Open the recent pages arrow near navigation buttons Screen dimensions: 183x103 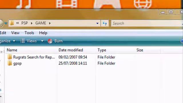click(6, 23)
